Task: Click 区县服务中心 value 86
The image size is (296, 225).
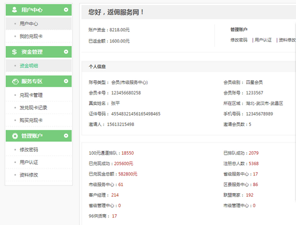Action: click(x=255, y=184)
